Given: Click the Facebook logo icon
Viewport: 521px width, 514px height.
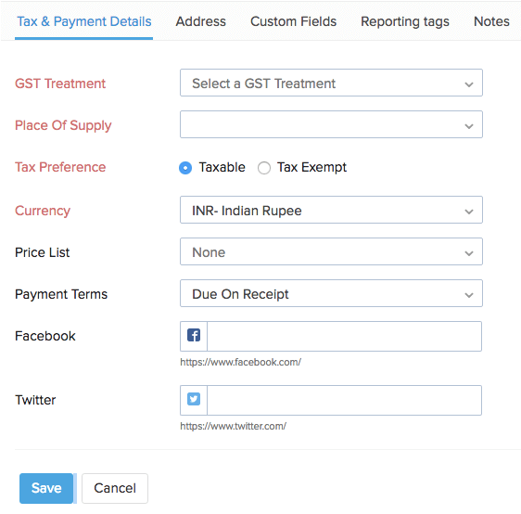Looking at the screenshot, I should tap(194, 335).
